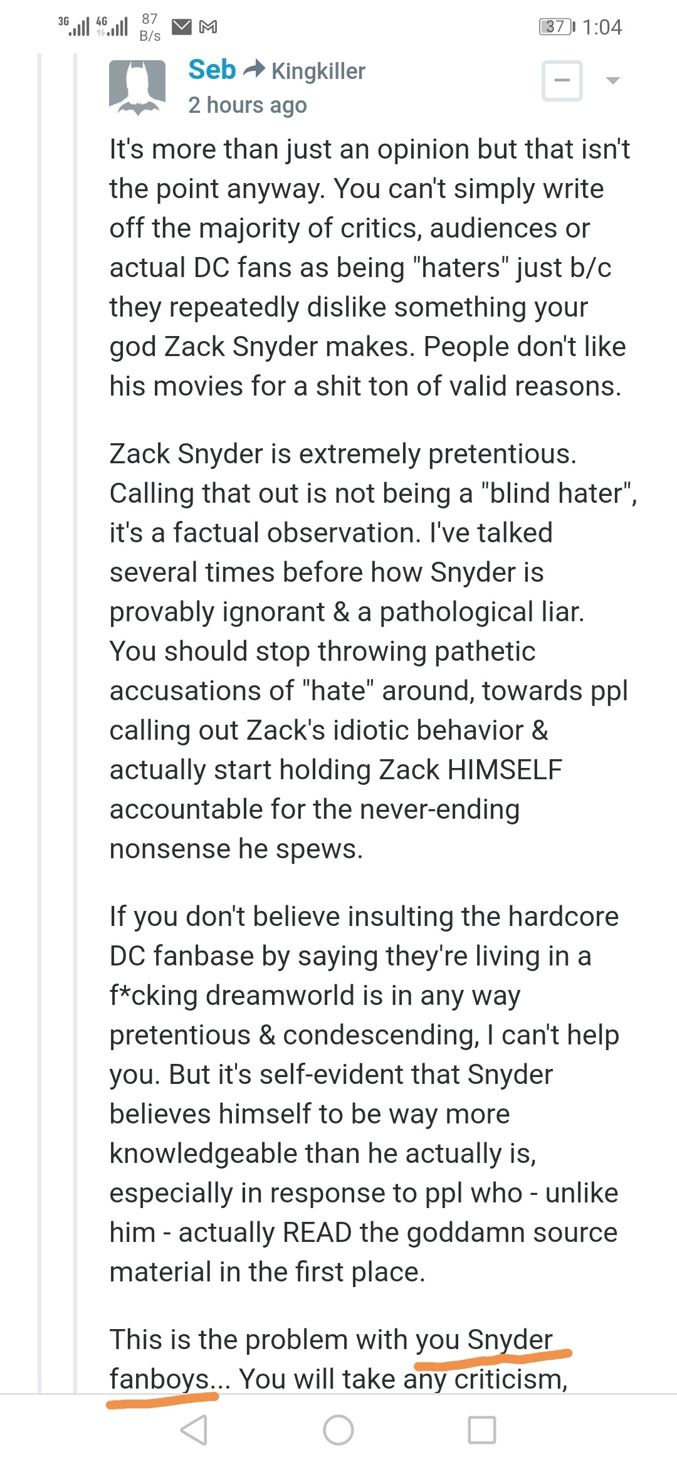
Task: Tap the 1:04 status bar clock
Action: 602,27
